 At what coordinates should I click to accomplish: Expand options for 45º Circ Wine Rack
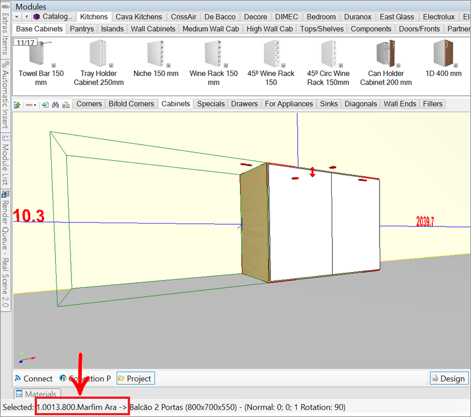(341, 65)
